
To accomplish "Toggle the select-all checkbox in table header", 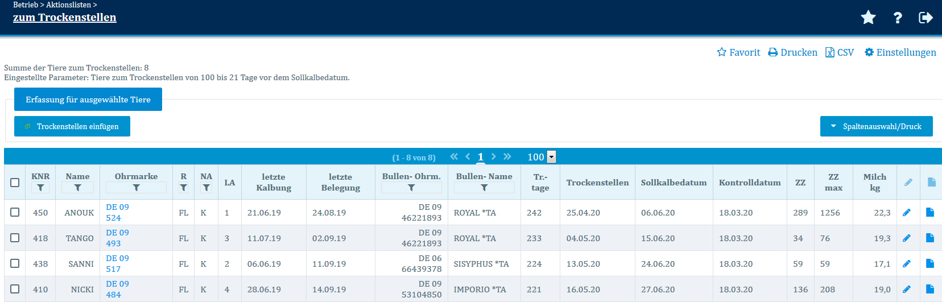I will 15,183.
